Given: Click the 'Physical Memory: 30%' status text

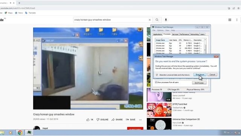Looking at the screenshot, I should [x=195, y=90].
